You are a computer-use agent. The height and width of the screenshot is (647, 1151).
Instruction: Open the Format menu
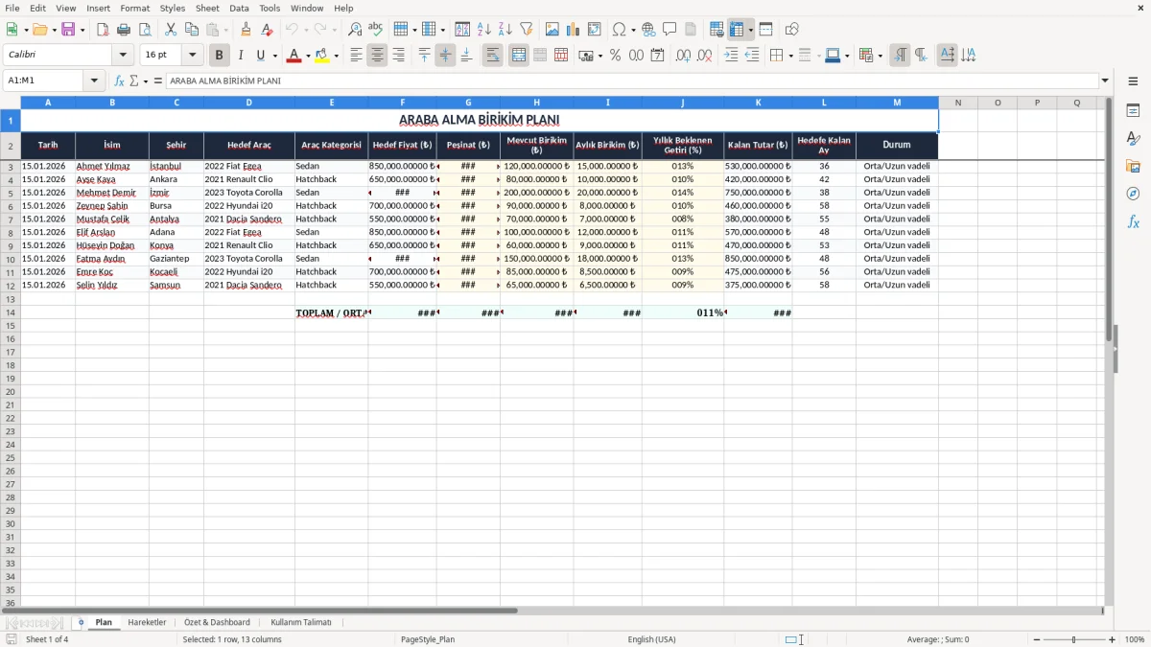[x=135, y=8]
